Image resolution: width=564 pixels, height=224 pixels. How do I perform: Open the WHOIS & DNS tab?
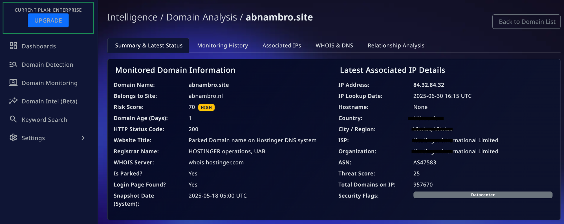334,45
